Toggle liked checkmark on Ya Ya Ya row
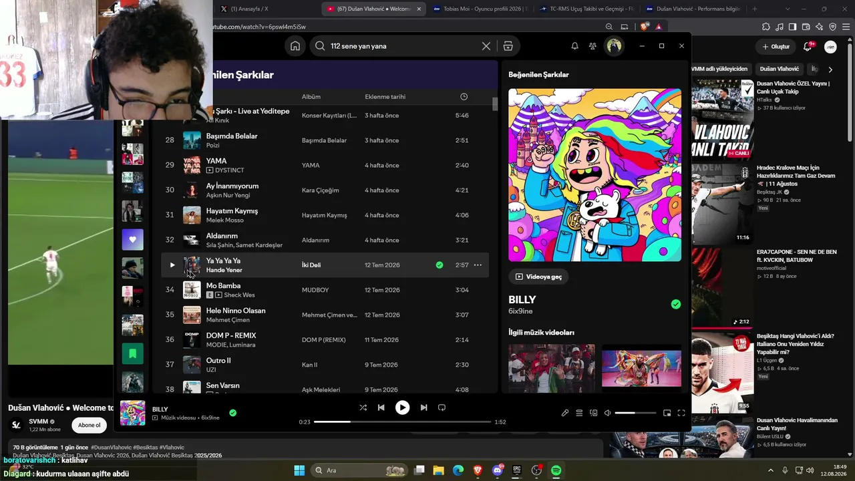 click(x=440, y=265)
